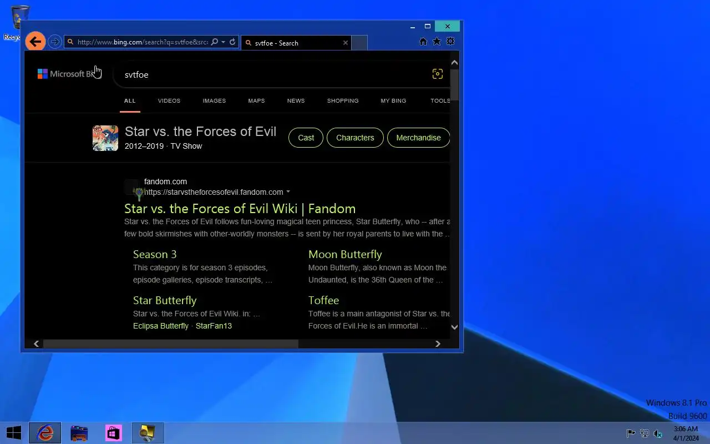Screen dimensions: 710x444
Task: Open the TOOLS option in Bing tabs
Action: (440, 101)
